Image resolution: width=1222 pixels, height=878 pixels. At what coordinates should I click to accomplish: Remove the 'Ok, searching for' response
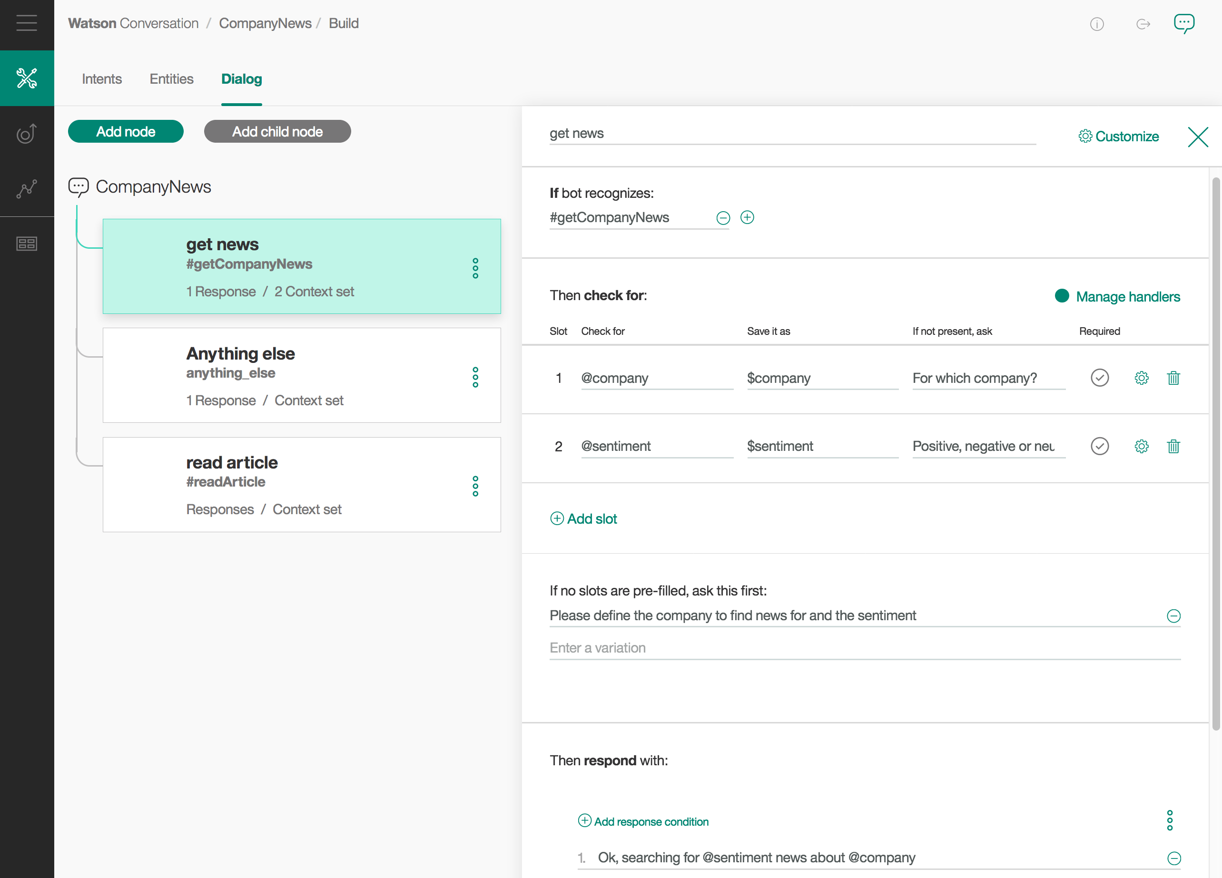pos(1173,858)
